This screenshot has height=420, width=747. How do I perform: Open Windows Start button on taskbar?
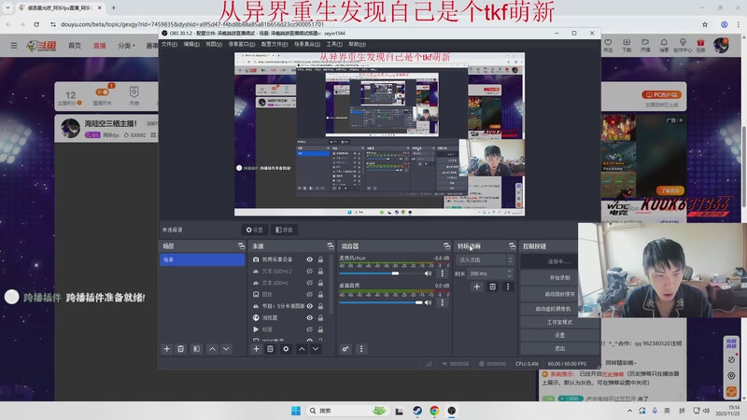(x=296, y=411)
